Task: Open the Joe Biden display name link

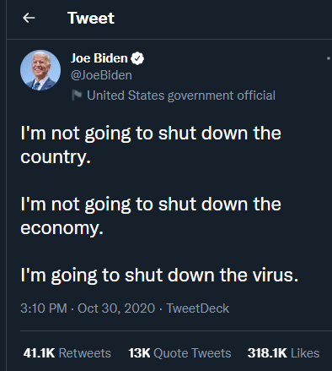Action: pos(99,58)
